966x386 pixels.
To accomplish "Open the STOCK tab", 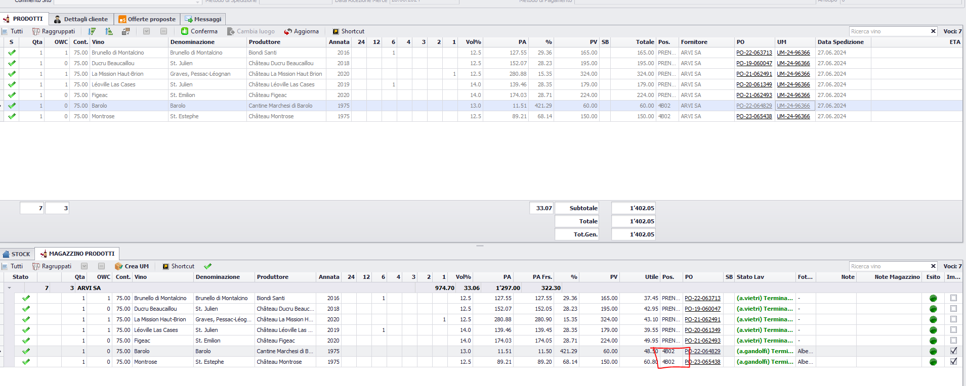I will (x=17, y=254).
